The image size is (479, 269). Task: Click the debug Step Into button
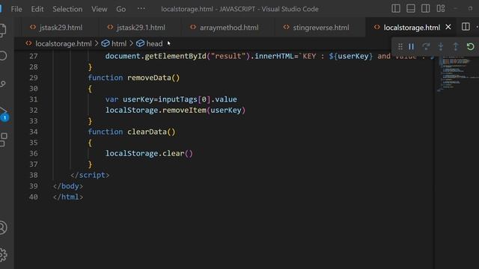pos(441,46)
